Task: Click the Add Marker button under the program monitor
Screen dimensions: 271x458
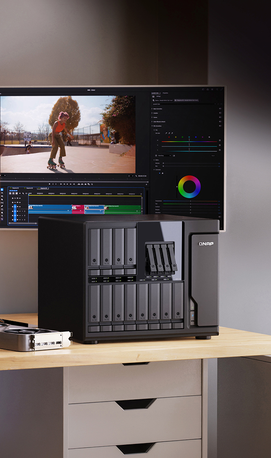Action: pos(50,184)
